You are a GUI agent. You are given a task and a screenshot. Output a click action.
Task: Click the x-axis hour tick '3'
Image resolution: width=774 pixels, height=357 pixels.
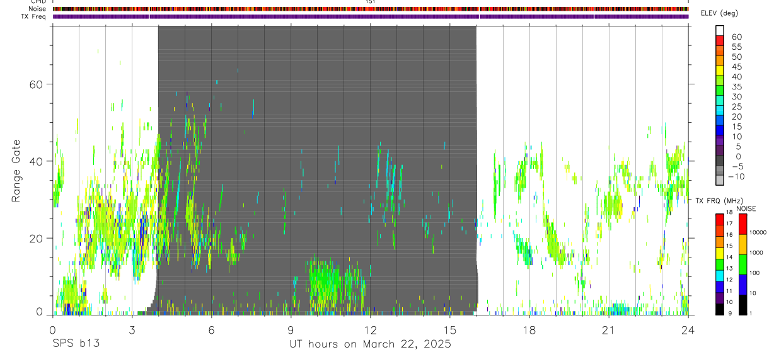tap(132, 330)
